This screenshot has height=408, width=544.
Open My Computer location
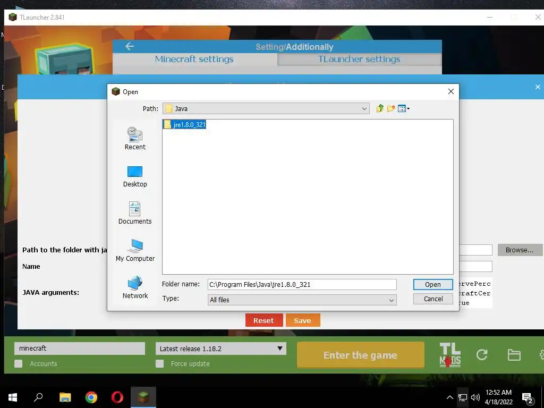[x=135, y=250]
